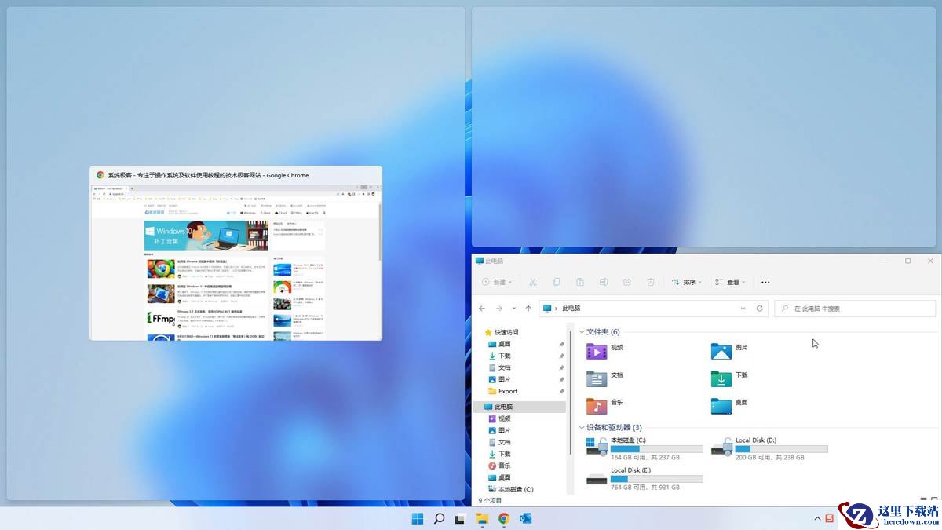Click the Rename icon in Explorer toolbar
Image resolution: width=942 pixels, height=530 pixels.
tap(603, 282)
